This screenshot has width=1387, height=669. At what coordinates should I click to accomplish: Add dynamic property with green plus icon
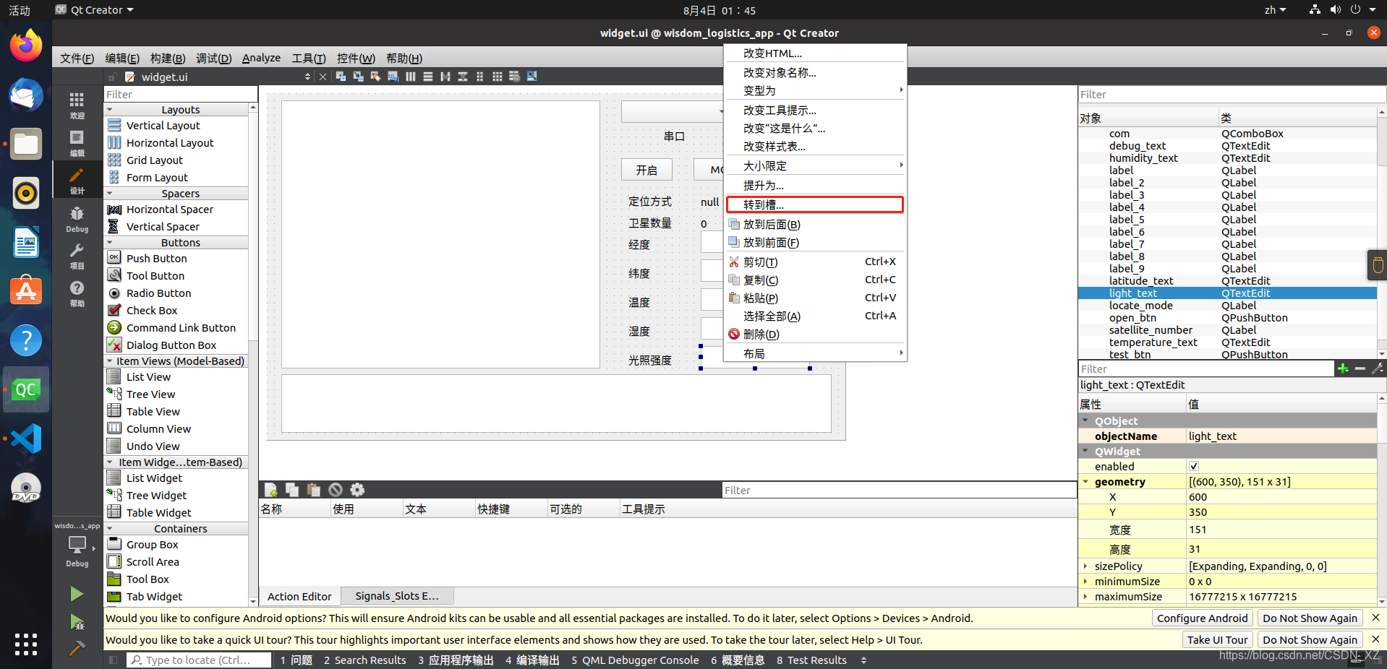click(x=1343, y=368)
